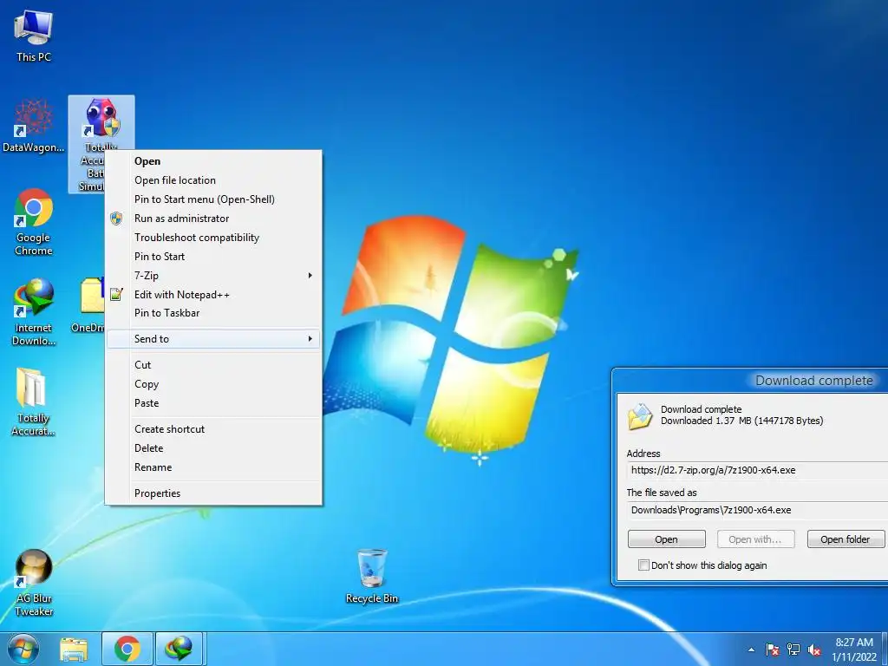Open the This PC desktop icon
The image size is (888, 666).
click(34, 35)
